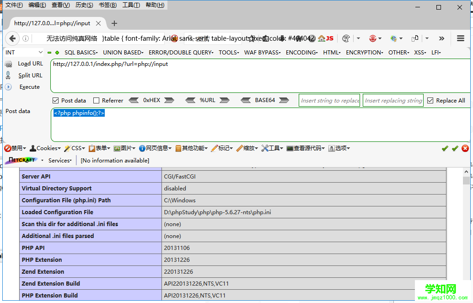Expand the WAF BYPASS dropdown
The image size is (473, 303).
pos(263,53)
